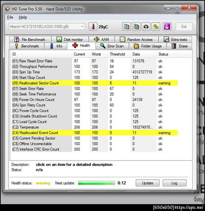Select the (01) Raw Read Error Rate row

pos(95,61)
